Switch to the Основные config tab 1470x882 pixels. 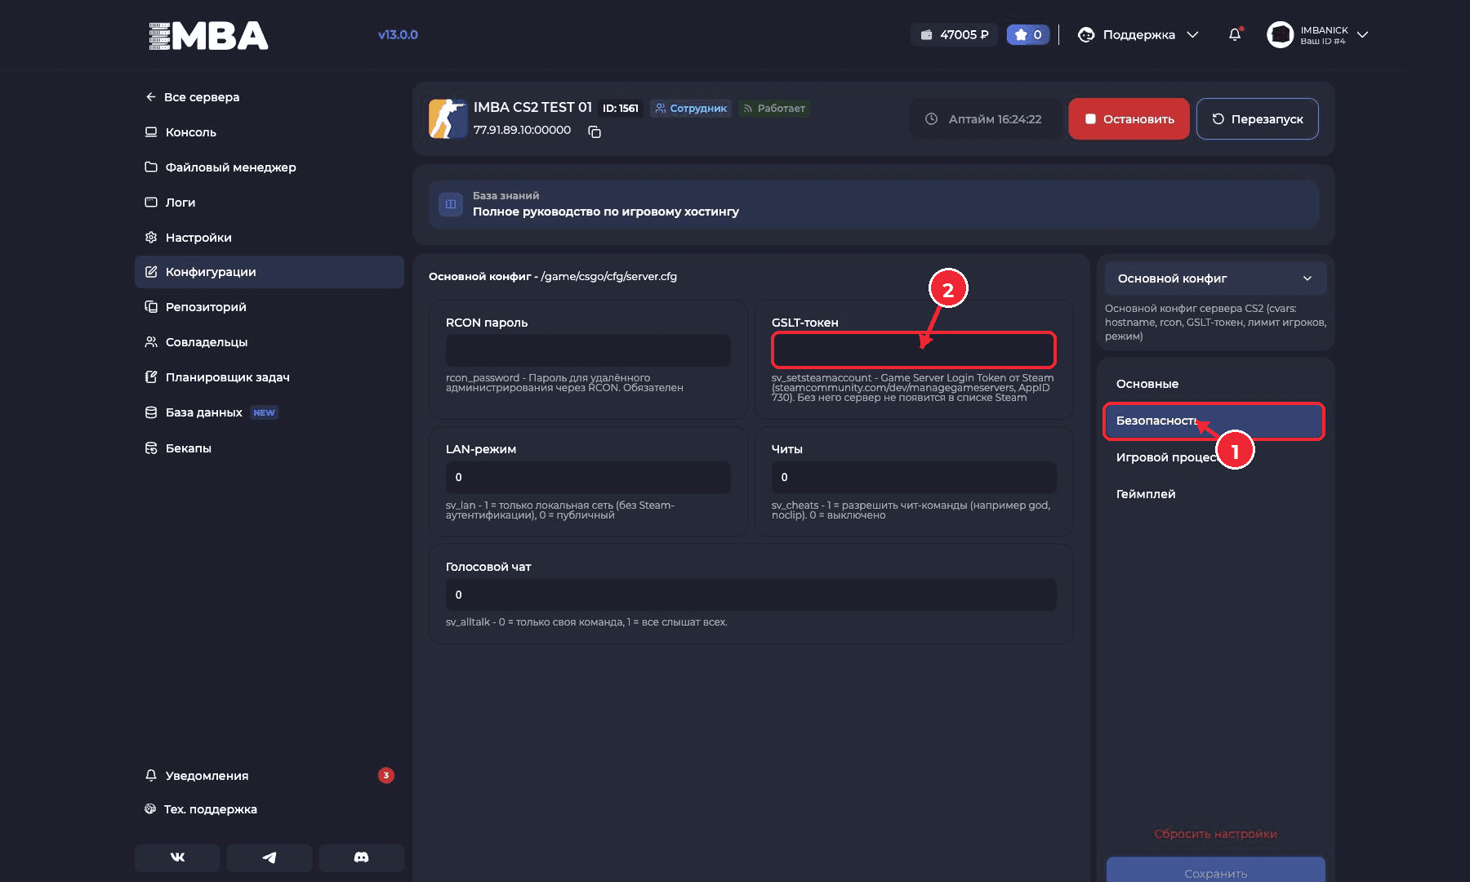pos(1214,384)
